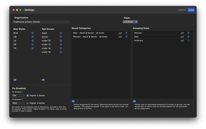Delete the HB bow style
This screenshot has width=206, height=129.
(x=32, y=37)
